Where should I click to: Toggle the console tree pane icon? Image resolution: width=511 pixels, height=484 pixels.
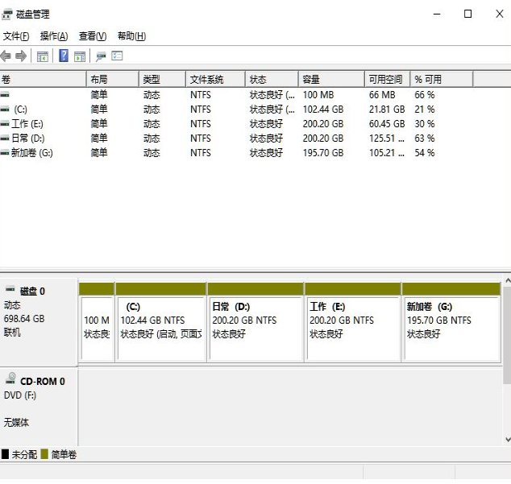point(43,56)
